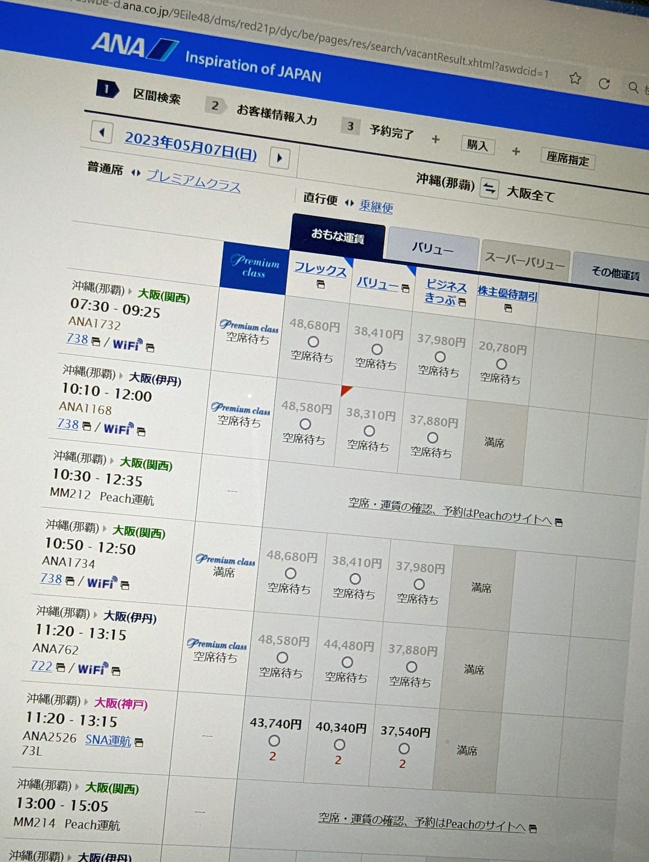Viewport: 649px width, 862px height.
Task: Select 44,480円 バリュー fare for ANA762
Action: [347, 662]
